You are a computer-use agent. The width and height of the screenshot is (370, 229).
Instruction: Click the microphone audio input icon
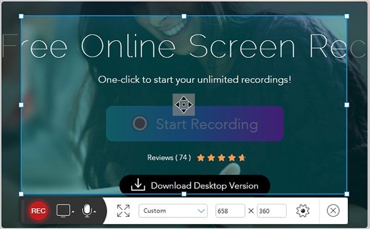87,211
